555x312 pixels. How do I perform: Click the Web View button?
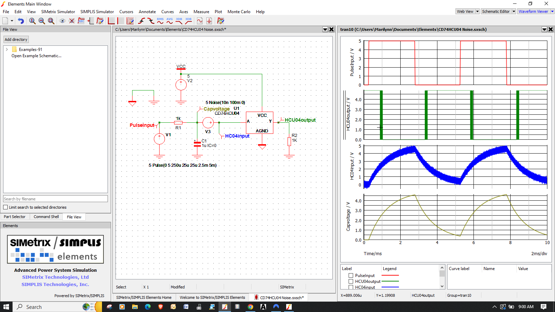coord(465,11)
